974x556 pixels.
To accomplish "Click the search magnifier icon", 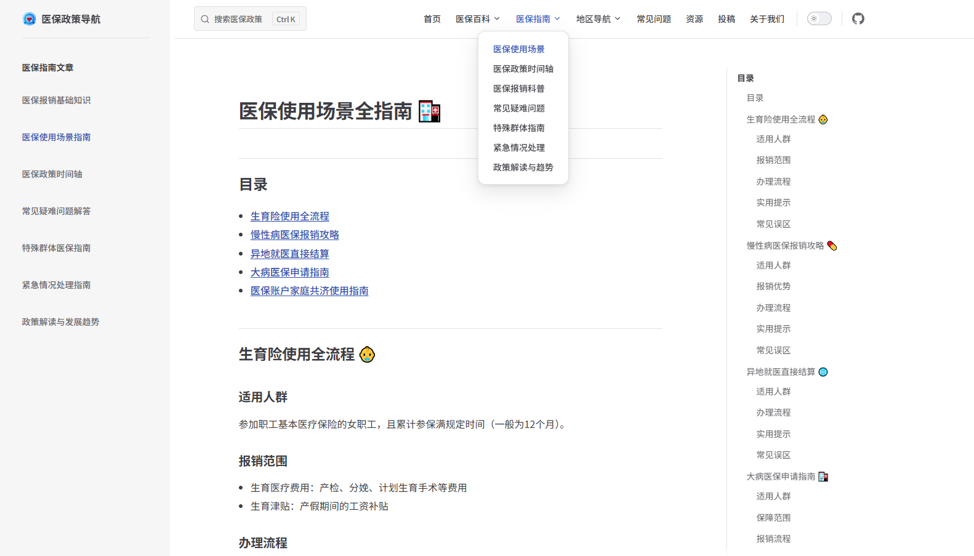I will click(x=205, y=19).
